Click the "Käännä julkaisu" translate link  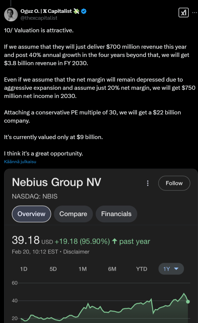tap(20, 161)
